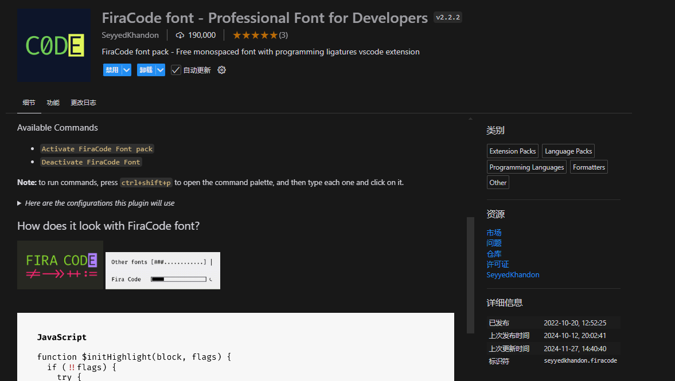
Task: Open extension settings gear icon
Action: coord(222,70)
